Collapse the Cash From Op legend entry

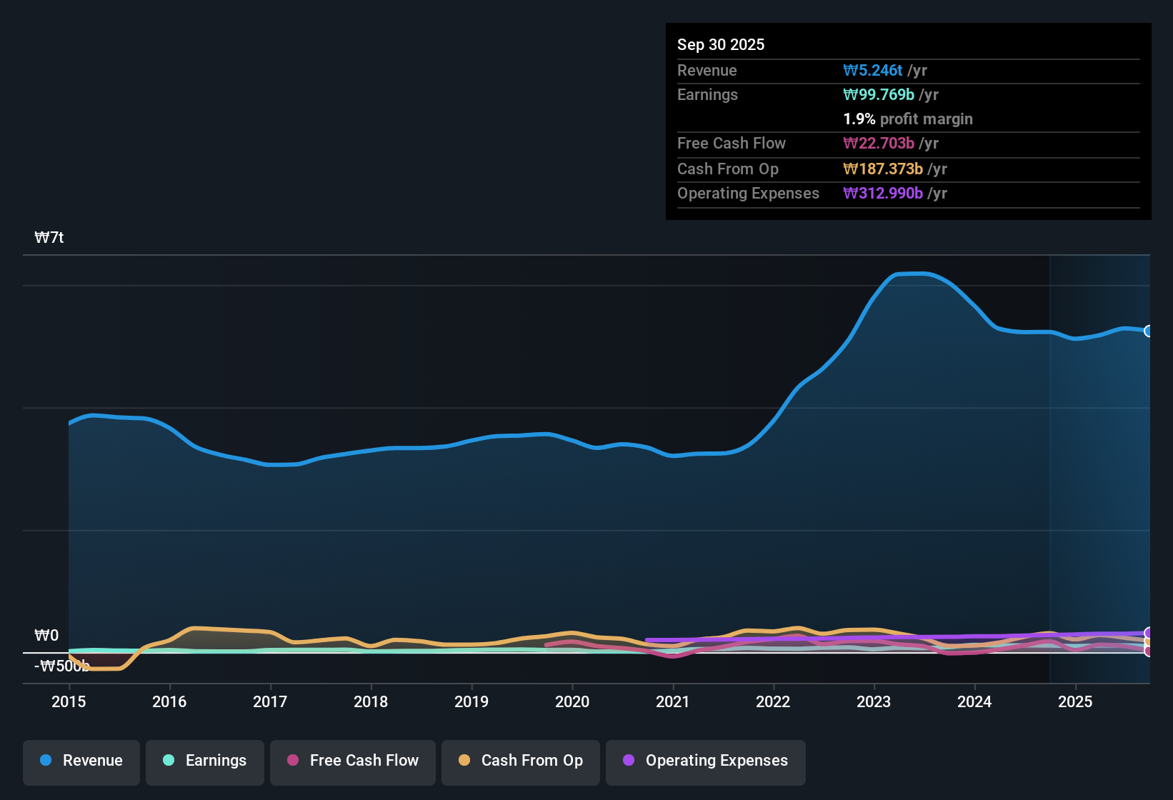coord(520,761)
